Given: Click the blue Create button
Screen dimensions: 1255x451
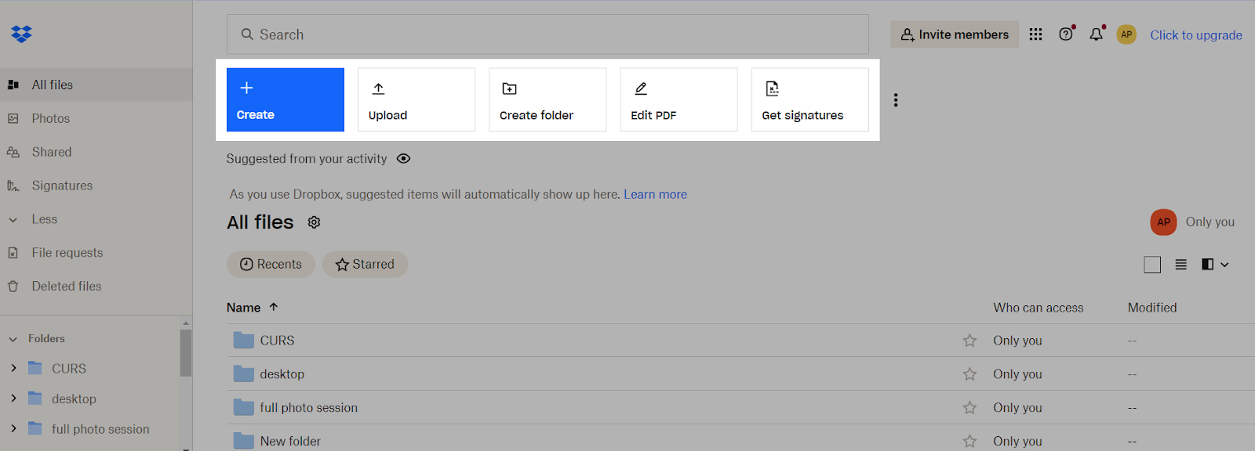Looking at the screenshot, I should click(x=286, y=99).
